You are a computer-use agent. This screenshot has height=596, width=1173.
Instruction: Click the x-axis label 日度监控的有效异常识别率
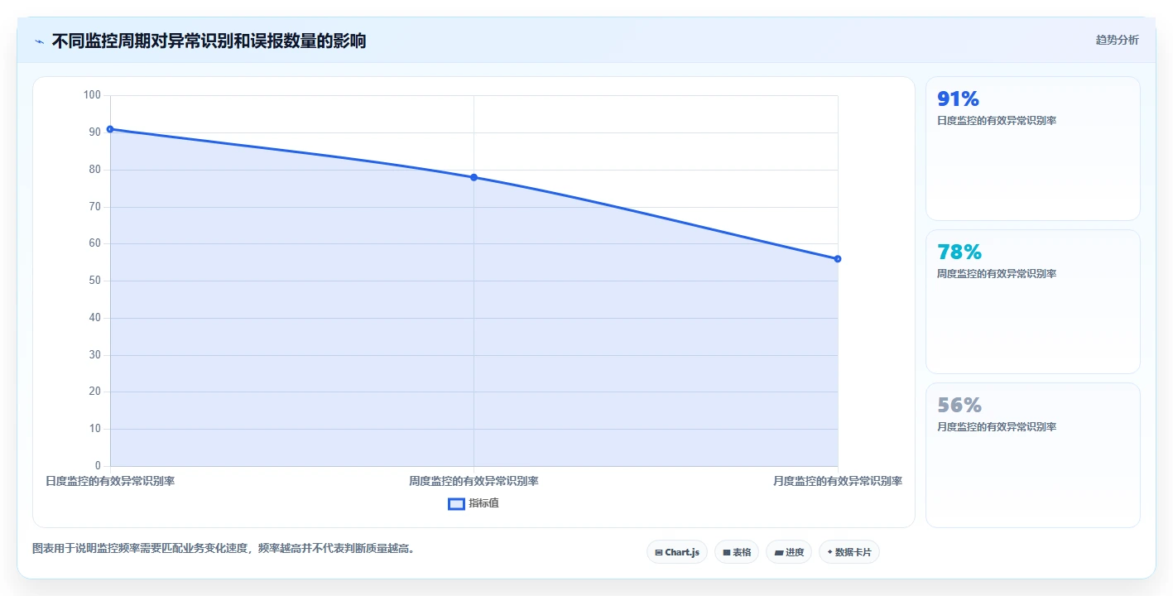(x=110, y=481)
